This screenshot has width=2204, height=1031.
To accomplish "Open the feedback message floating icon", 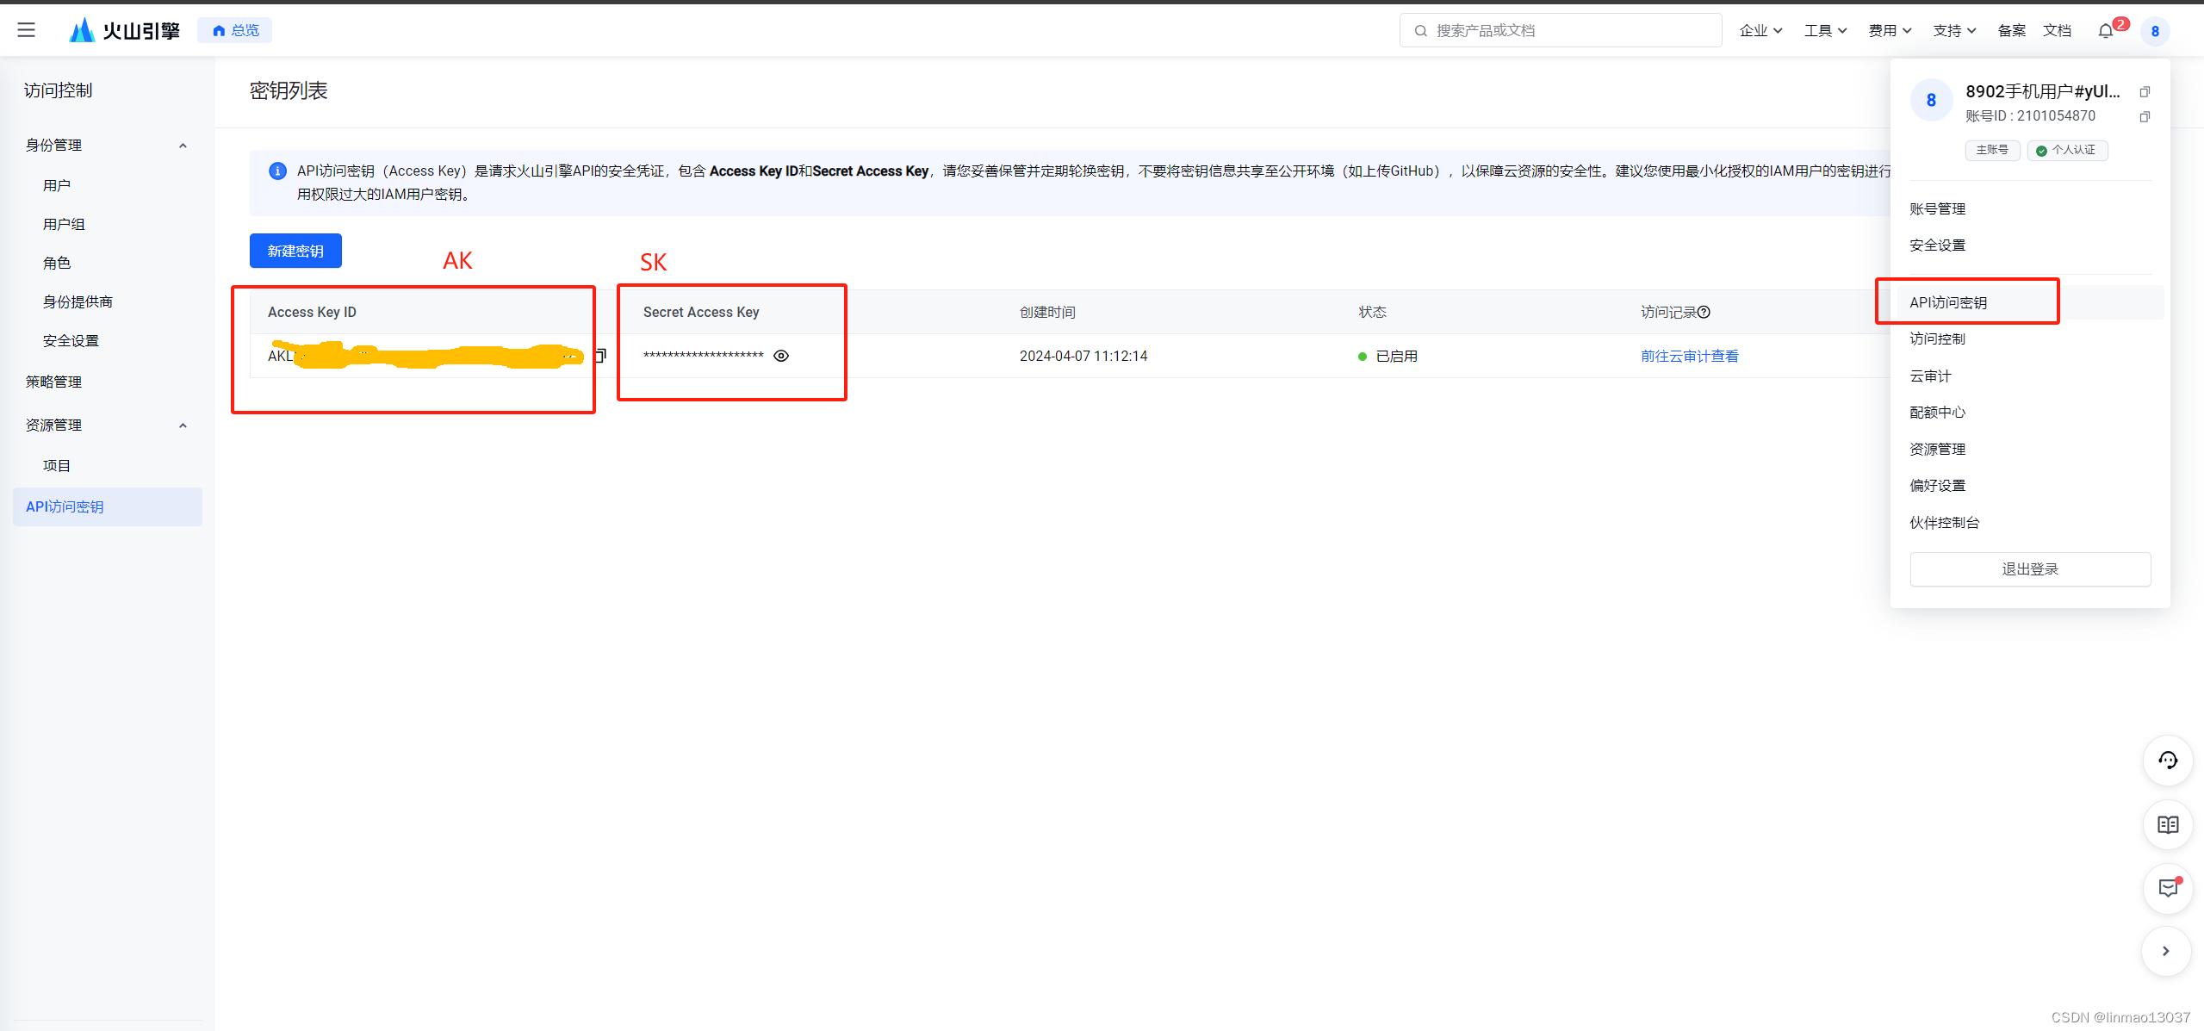I will click(x=2167, y=888).
